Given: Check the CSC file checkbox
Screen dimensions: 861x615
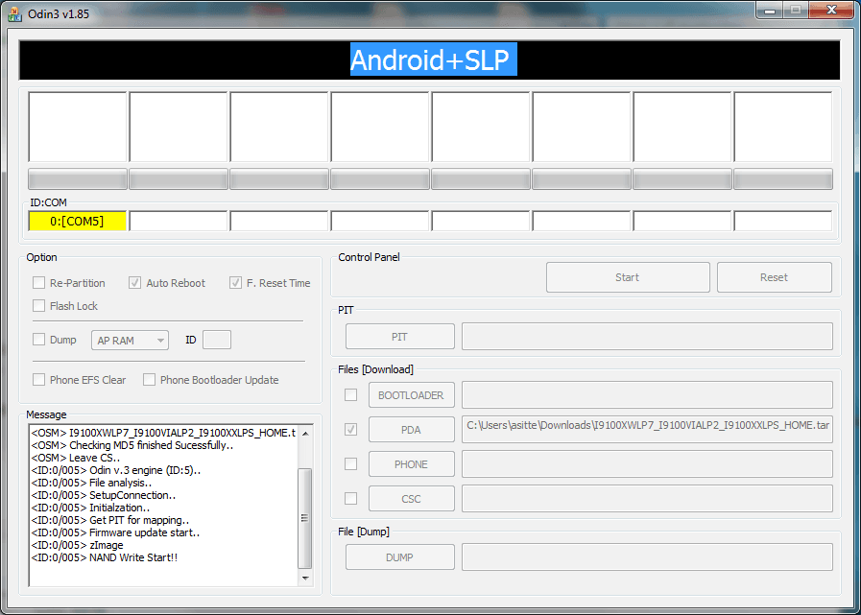Looking at the screenshot, I should click(350, 499).
